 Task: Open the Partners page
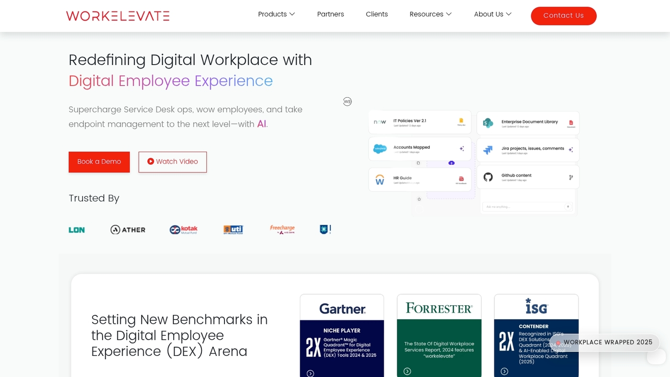tap(330, 14)
